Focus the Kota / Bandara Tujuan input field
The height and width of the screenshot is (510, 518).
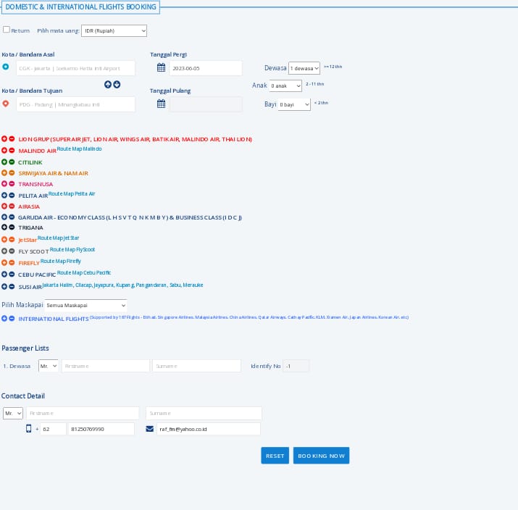(x=75, y=104)
